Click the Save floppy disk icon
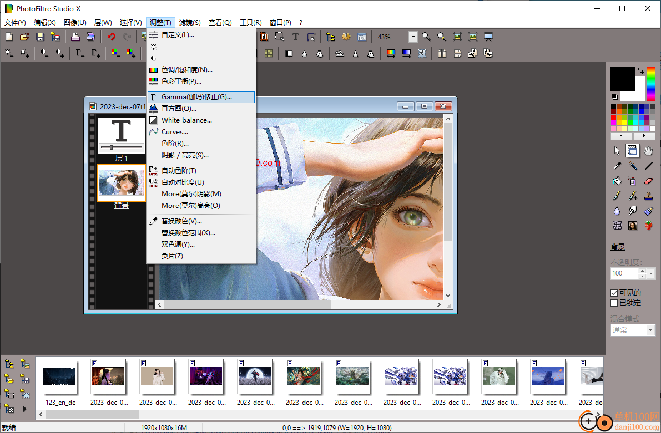This screenshot has height=433, width=661. [x=40, y=37]
